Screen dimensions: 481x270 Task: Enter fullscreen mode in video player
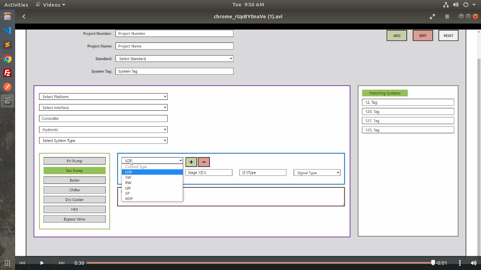point(432,17)
